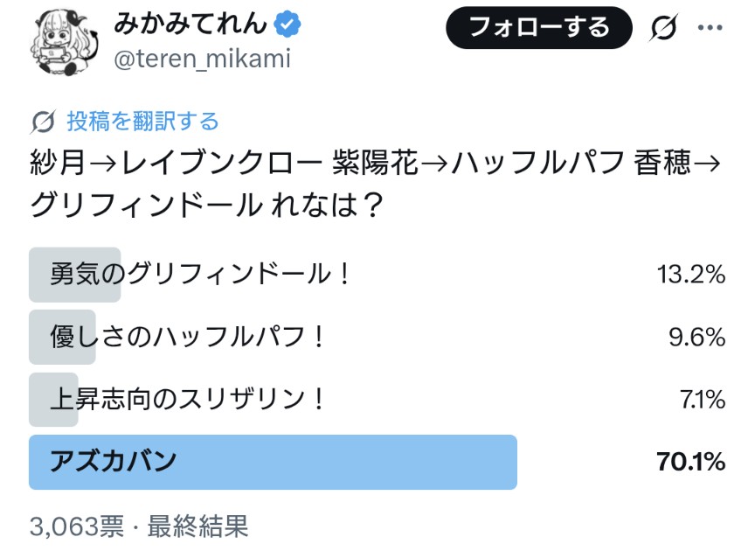This screenshot has width=755, height=551.
Task: Click the 投稿を翻訳する translate link
Action: pos(142,122)
